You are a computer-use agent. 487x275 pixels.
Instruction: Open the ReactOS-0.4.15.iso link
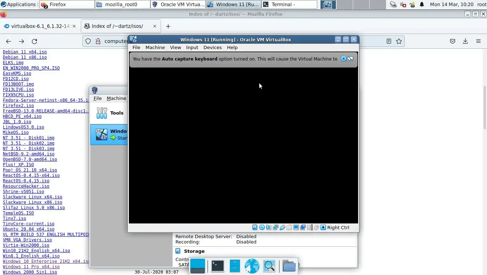[x=26, y=181]
